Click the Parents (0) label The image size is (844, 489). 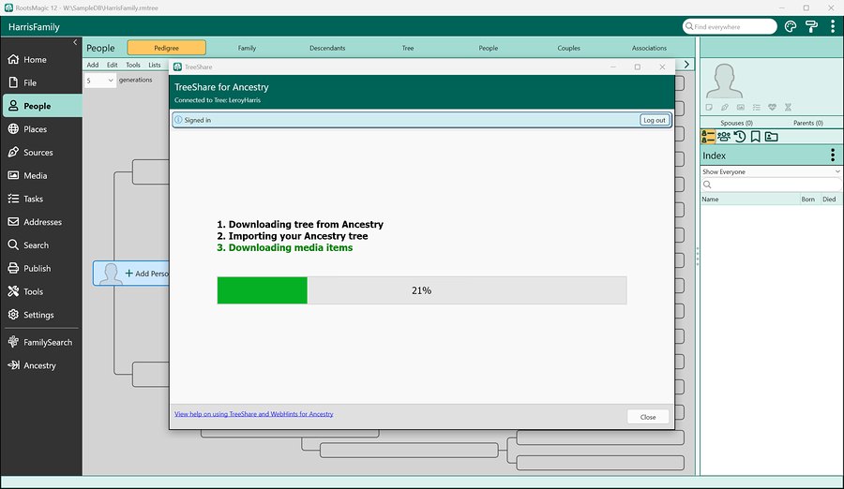[x=808, y=123]
